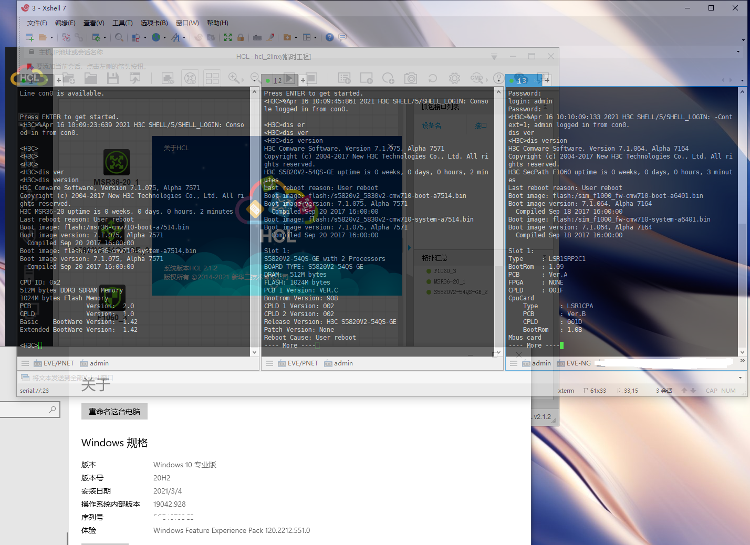This screenshot has height=545, width=750.
Task: Open the 工具(T) menu
Action: point(122,23)
